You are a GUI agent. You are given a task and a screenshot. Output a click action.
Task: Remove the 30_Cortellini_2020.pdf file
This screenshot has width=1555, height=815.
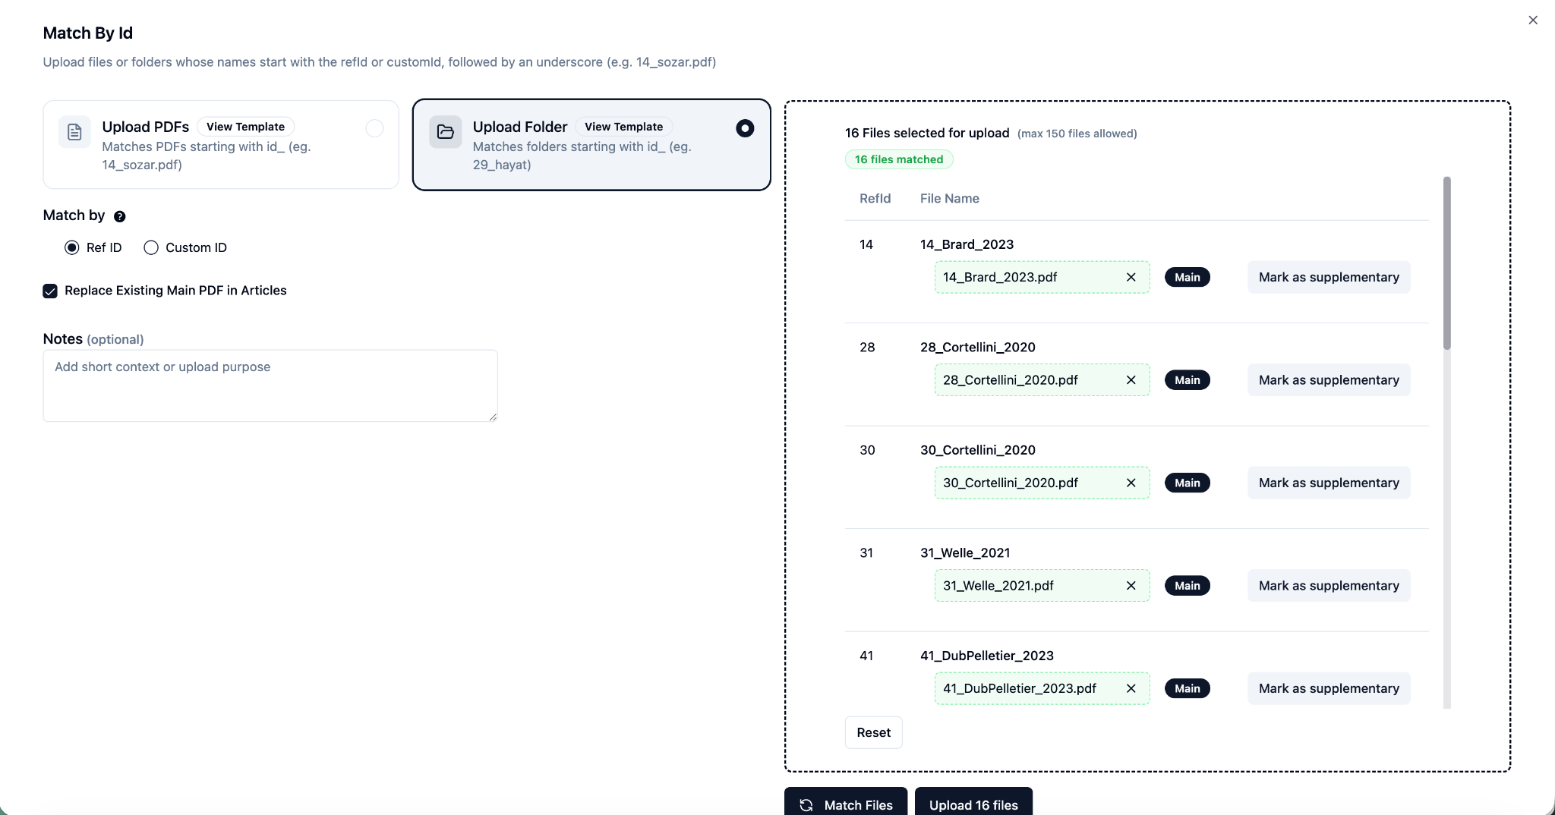tap(1131, 483)
